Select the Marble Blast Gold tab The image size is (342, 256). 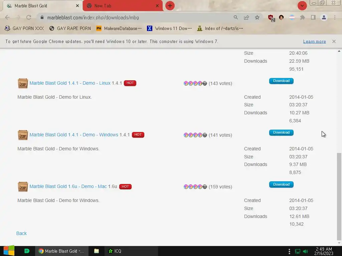(43, 6)
